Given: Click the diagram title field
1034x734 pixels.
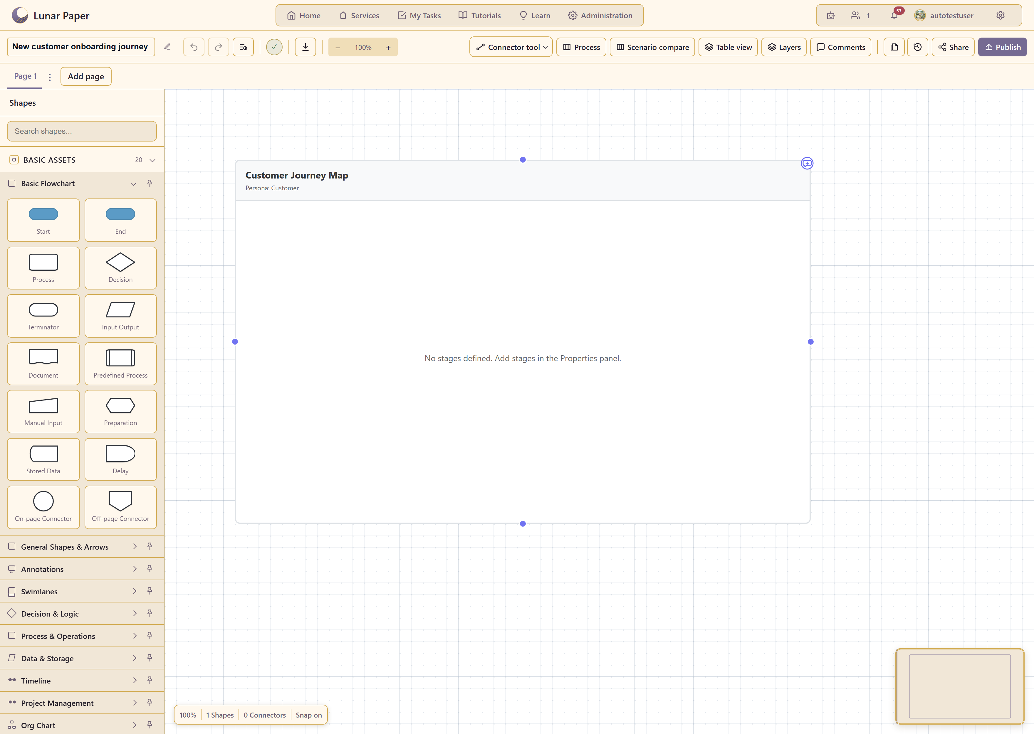Looking at the screenshot, I should 81,47.
